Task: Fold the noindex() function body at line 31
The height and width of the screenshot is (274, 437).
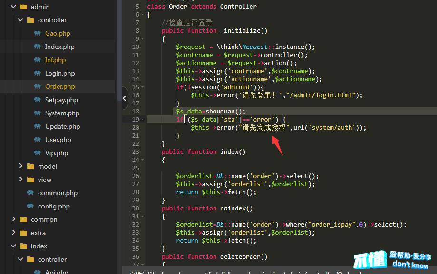Action: 143,217
